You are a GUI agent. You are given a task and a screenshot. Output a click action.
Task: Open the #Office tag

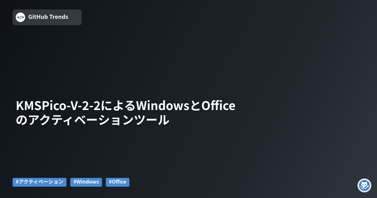117,182
